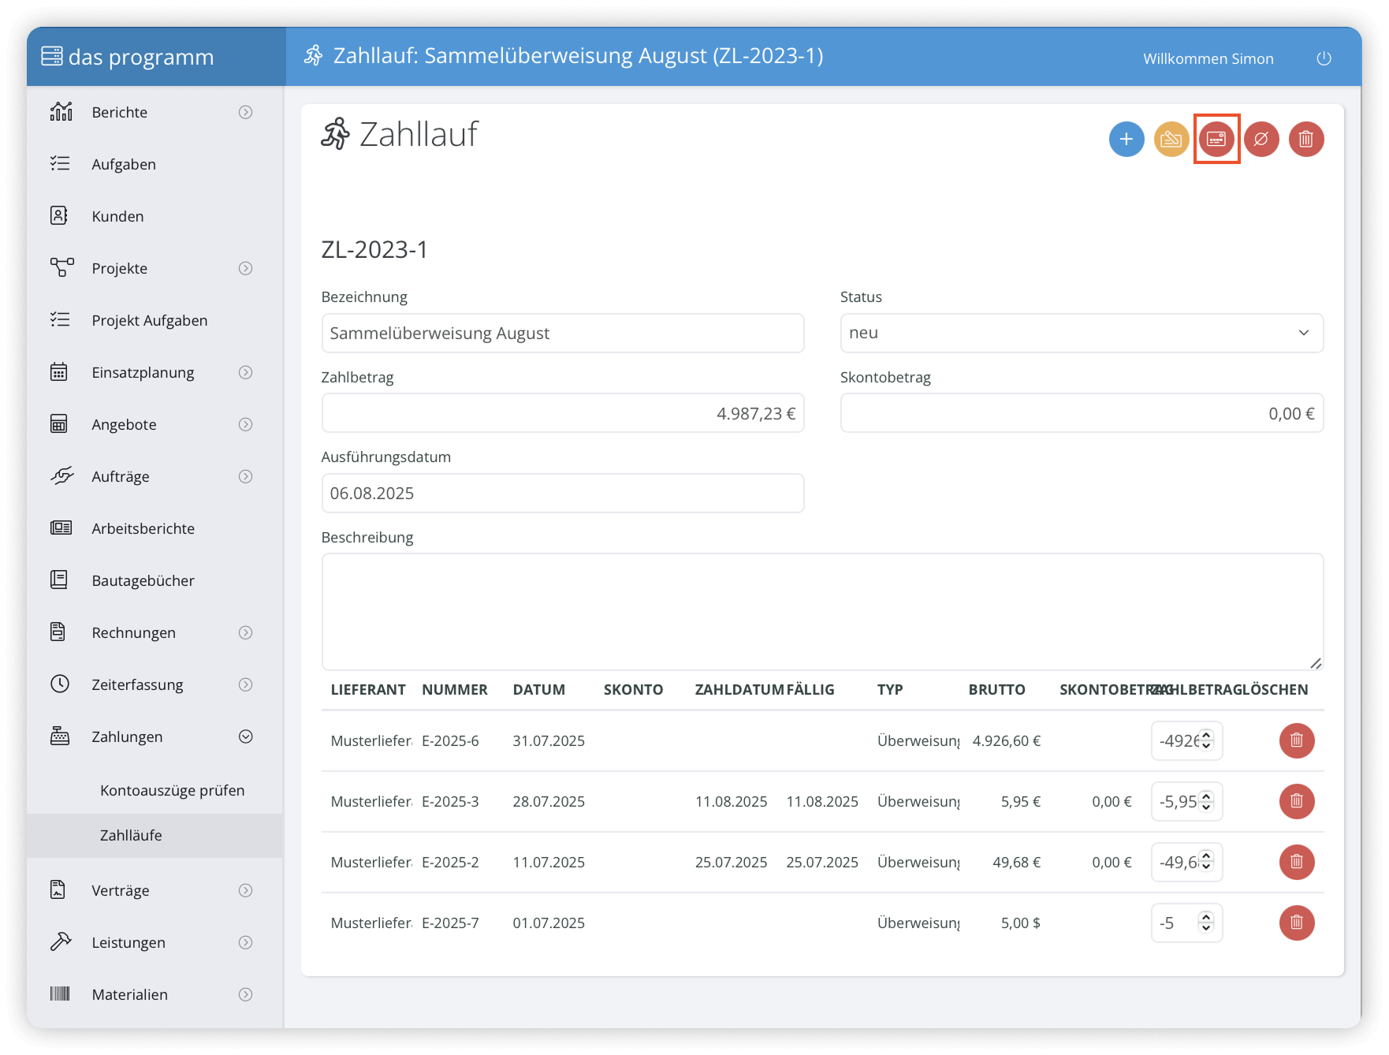Click the power logout icon
The image size is (1389, 1055).
tap(1324, 58)
